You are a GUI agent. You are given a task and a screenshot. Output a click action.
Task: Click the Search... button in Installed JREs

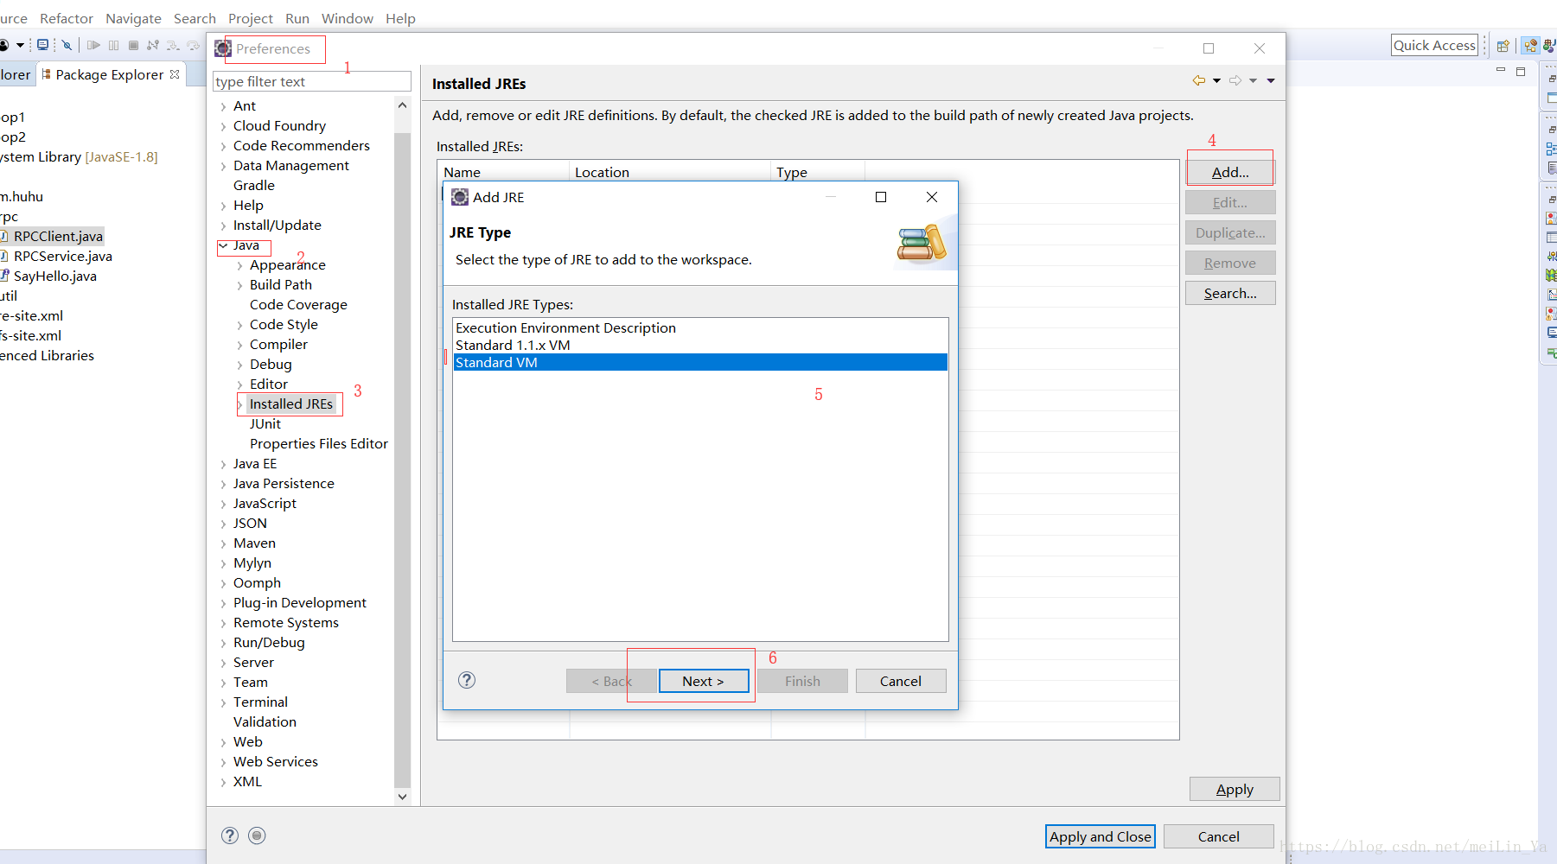click(x=1230, y=293)
